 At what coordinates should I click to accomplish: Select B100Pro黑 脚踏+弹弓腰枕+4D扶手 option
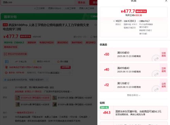click(72, 104)
